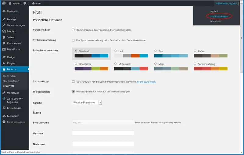Click into the Nachname input field

103,144
